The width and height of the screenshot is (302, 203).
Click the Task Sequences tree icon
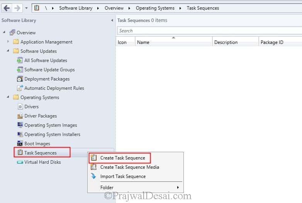coord(20,153)
